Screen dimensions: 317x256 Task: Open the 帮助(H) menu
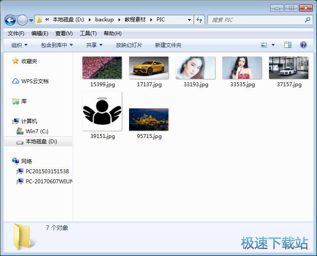pos(112,34)
